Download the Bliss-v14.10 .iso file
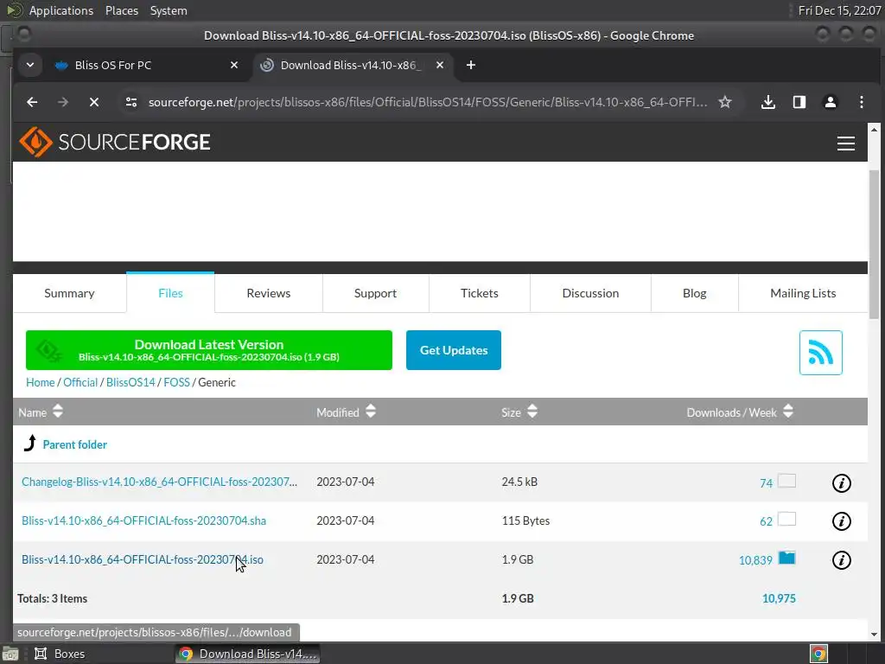Screen dimensions: 885x664 (x=143, y=559)
